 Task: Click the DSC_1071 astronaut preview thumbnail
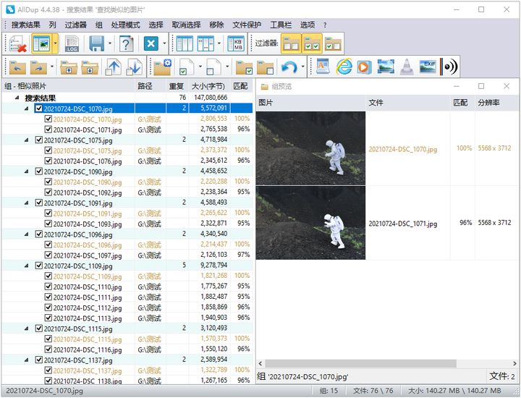click(x=310, y=223)
